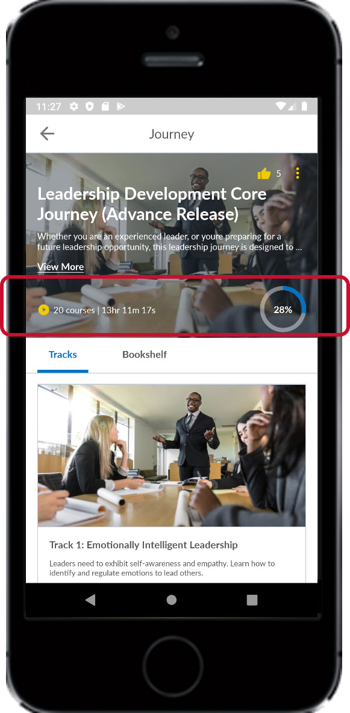Select the Tracks tab
The width and height of the screenshot is (350, 713).
coord(63,355)
